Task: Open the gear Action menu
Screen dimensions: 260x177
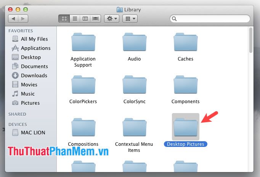Action: click(112, 19)
